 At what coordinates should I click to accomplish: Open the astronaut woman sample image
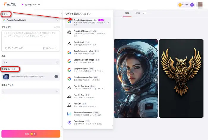click(x=136, y=78)
